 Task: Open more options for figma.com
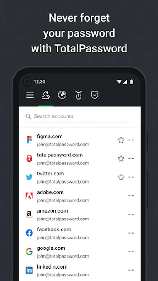(131, 140)
